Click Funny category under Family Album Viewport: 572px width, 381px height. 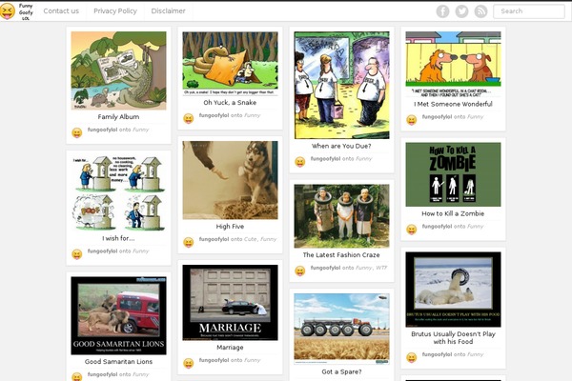click(141, 130)
